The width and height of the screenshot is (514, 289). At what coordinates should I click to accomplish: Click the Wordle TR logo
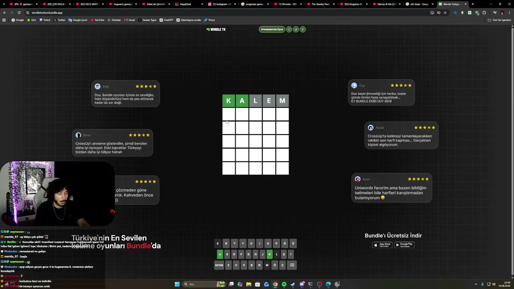(x=216, y=29)
